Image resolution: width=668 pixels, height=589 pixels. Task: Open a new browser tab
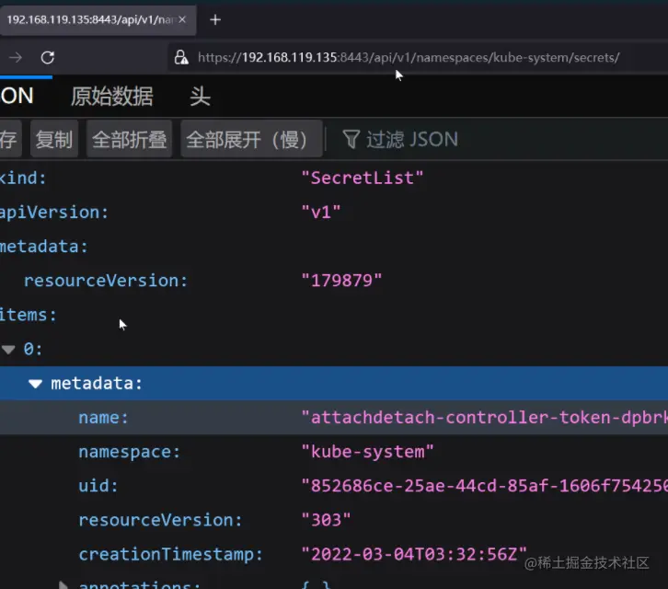pos(215,19)
